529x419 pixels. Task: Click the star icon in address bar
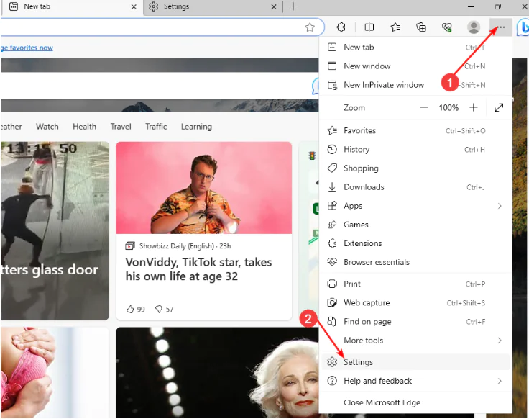(310, 27)
